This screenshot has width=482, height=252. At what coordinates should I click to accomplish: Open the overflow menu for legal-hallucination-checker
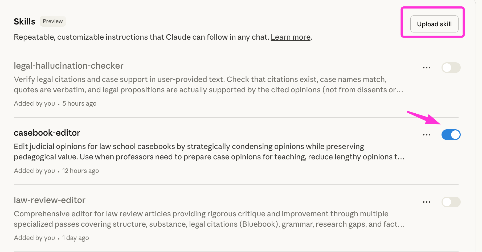pyautogui.click(x=426, y=67)
